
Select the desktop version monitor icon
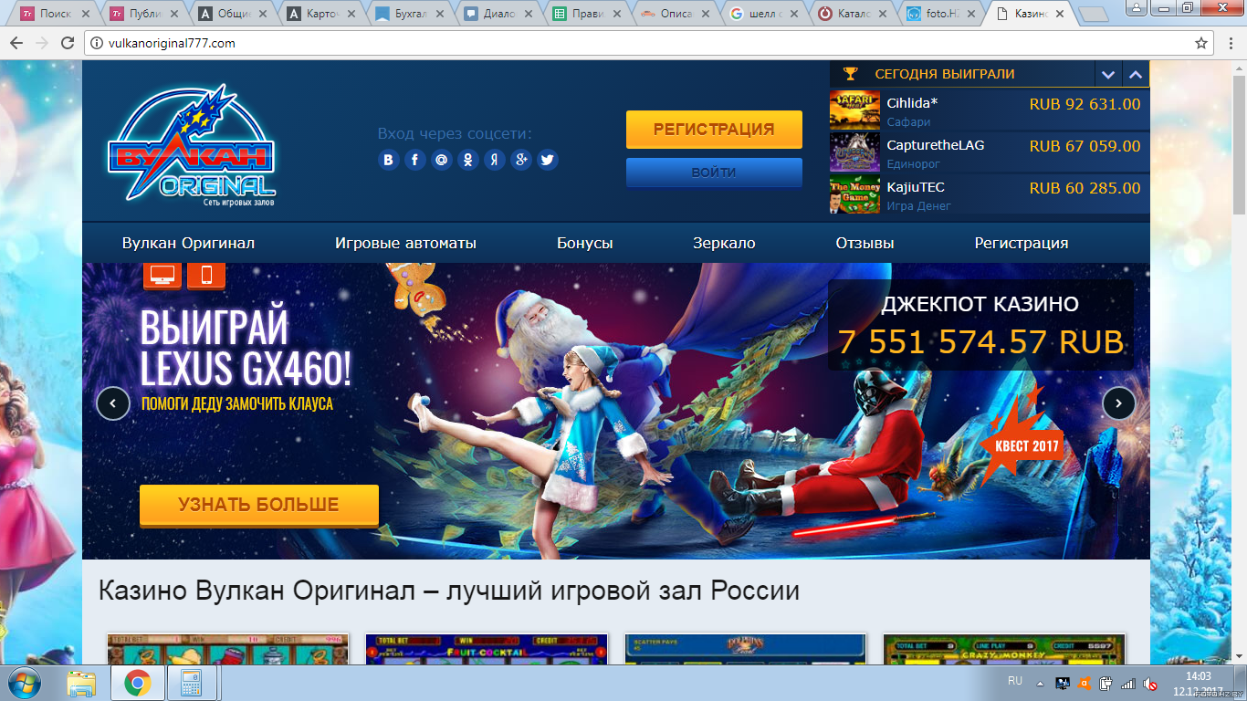coord(162,275)
